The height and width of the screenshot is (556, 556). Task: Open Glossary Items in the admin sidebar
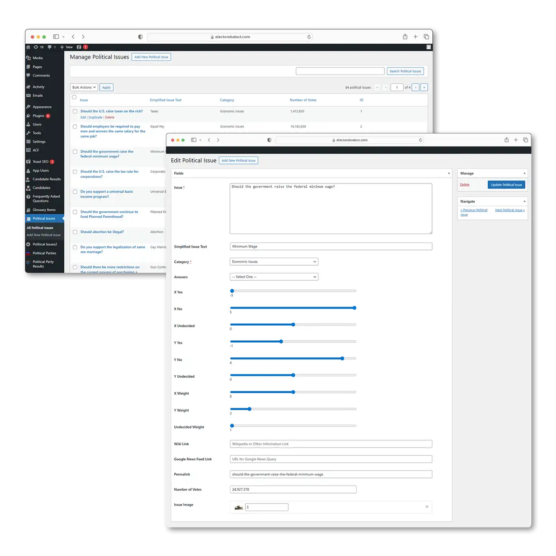tap(44, 210)
